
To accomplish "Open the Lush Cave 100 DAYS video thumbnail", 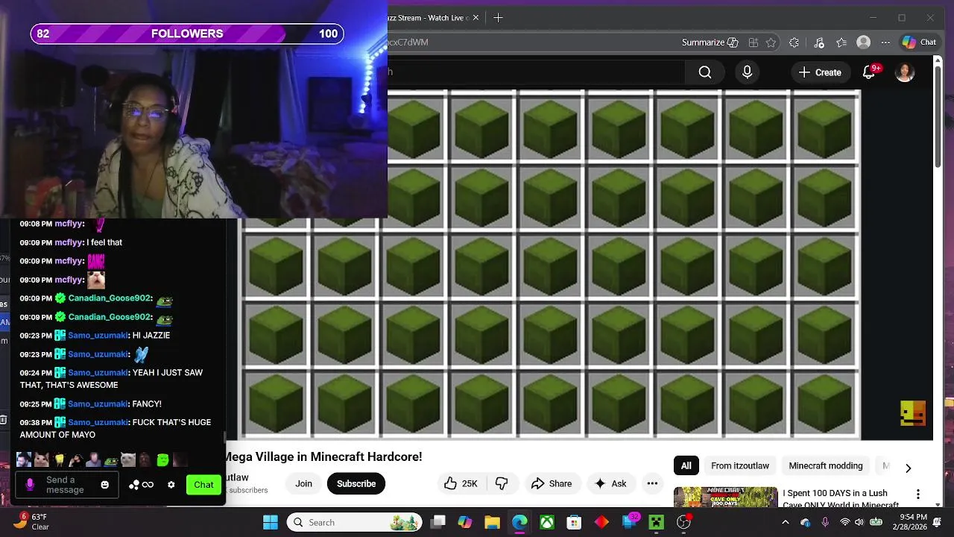I will tap(725, 497).
